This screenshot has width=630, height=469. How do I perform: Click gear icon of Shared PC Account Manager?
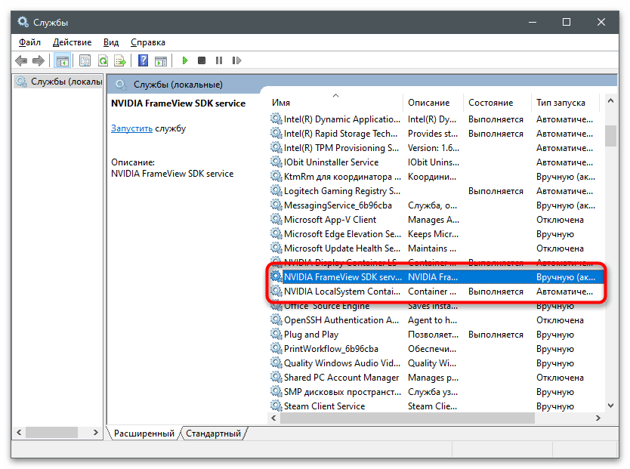click(x=276, y=377)
